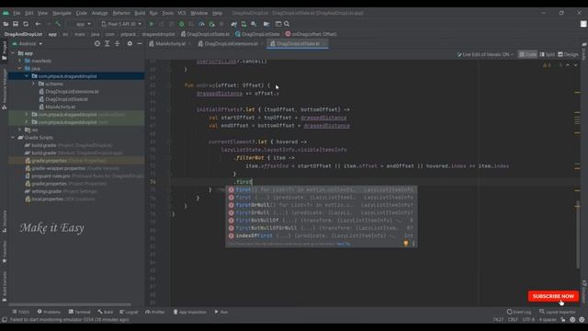Click the Save All toolbar icon
The image size is (588, 331).
(16, 24)
